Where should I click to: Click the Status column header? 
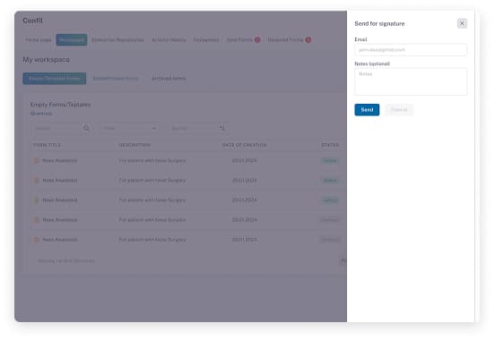pos(330,145)
